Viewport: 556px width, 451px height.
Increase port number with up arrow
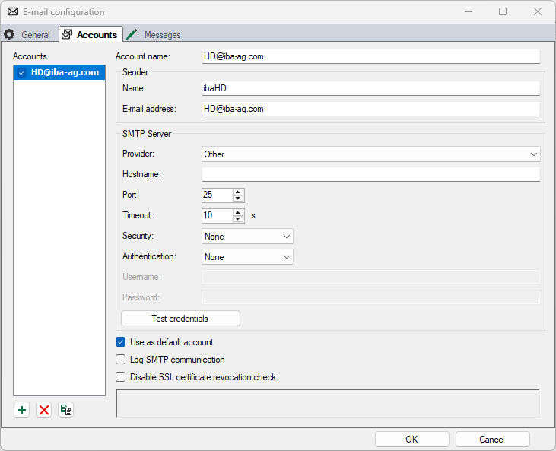pyautogui.click(x=238, y=192)
